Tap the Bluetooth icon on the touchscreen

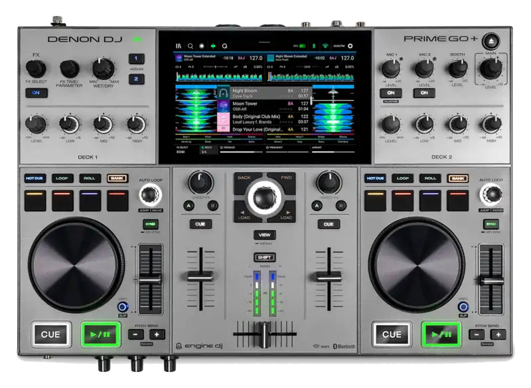(313, 46)
